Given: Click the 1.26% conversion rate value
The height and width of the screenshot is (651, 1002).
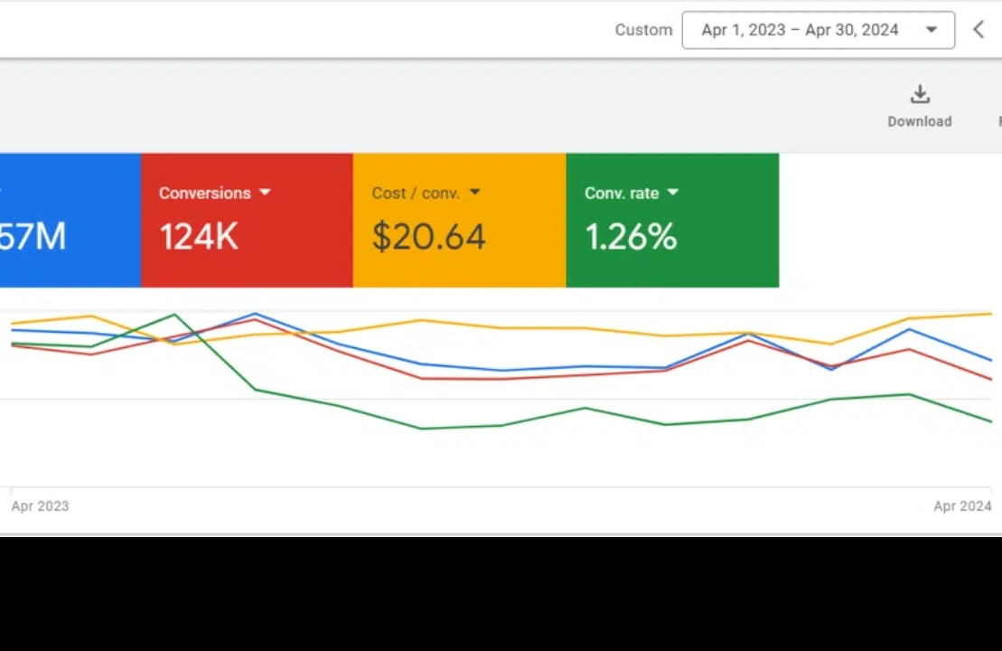Looking at the screenshot, I should (x=631, y=237).
